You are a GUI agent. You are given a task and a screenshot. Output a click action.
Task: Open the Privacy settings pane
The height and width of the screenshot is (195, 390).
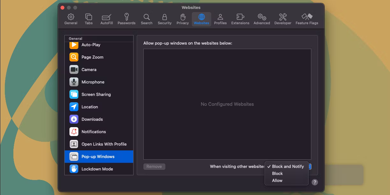click(183, 18)
